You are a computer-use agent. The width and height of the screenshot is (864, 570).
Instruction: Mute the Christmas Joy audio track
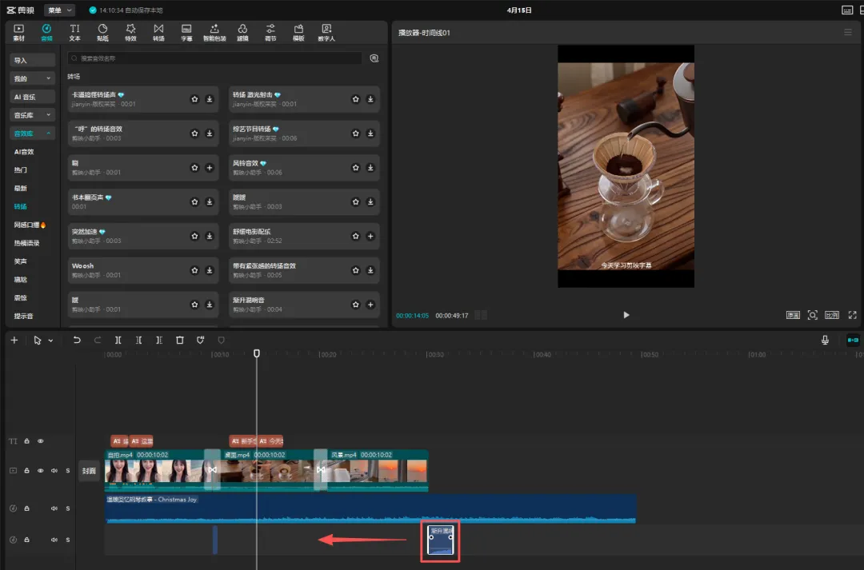[x=55, y=508]
